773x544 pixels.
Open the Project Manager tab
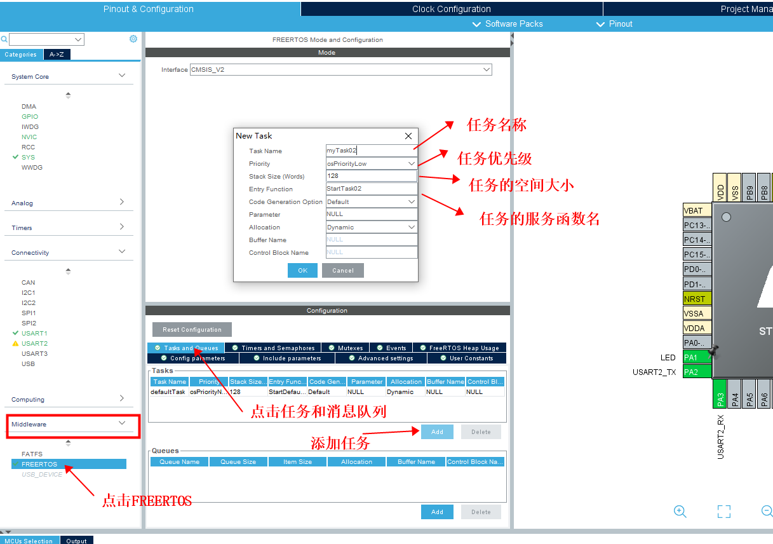(x=688, y=9)
